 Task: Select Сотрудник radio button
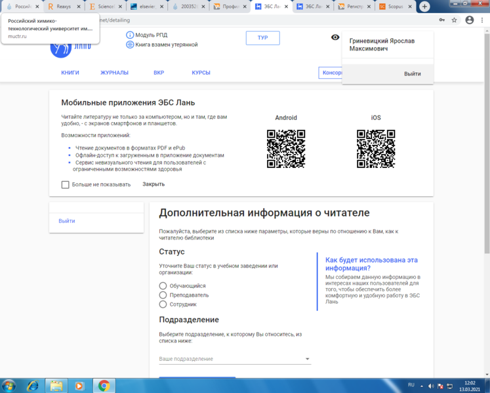[x=163, y=304]
